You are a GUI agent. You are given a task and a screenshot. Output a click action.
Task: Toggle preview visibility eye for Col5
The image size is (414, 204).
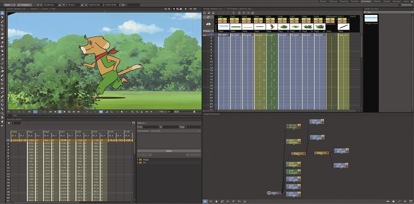click(x=271, y=19)
